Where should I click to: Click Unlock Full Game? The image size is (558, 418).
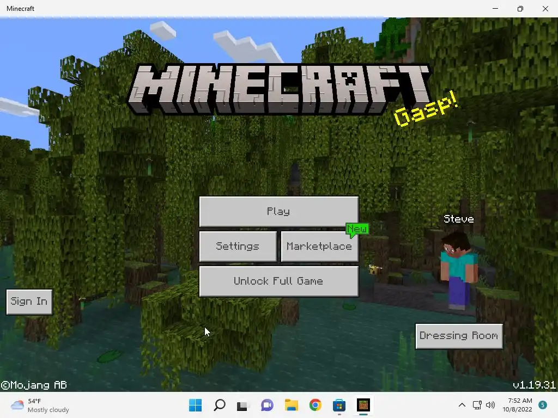pos(278,281)
